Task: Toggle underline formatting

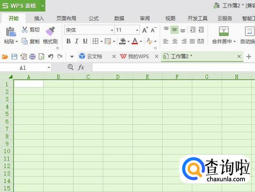Action: (x=85, y=41)
